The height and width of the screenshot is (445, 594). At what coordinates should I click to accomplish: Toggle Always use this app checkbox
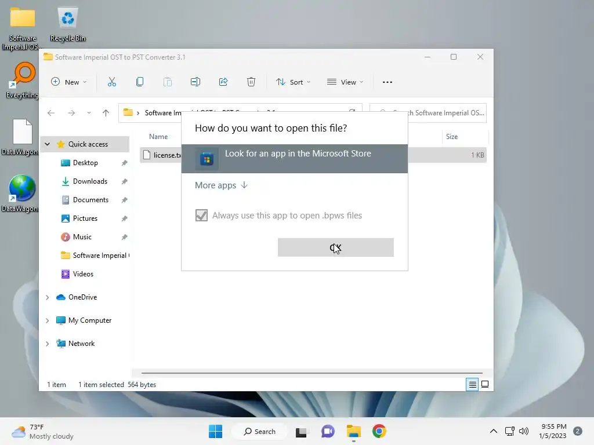tap(201, 216)
